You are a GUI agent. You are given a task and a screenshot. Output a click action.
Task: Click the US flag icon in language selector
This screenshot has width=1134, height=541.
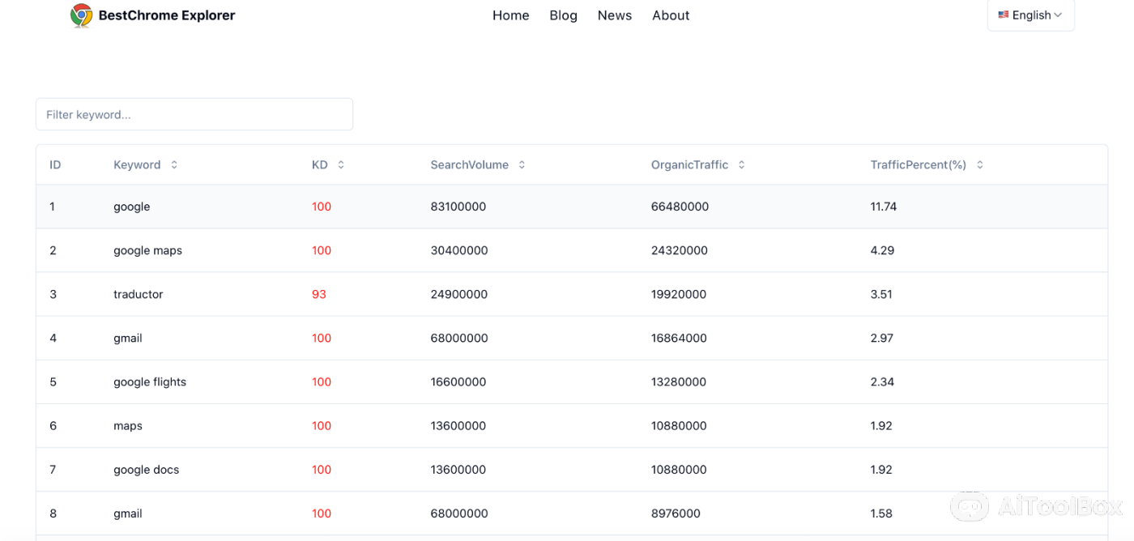[x=1003, y=15]
